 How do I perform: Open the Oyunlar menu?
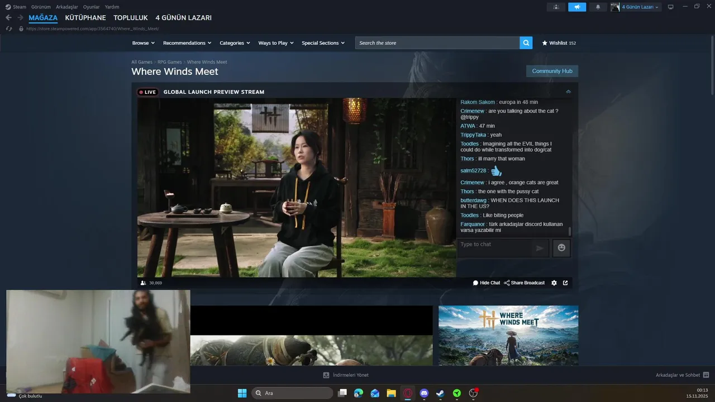(92, 7)
